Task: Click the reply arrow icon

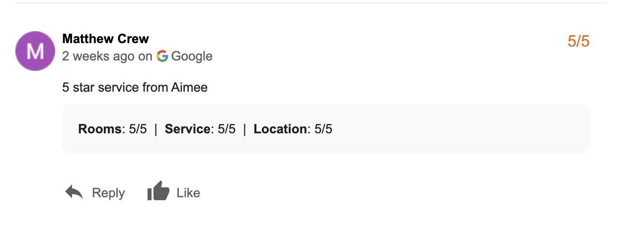Action: tap(74, 192)
